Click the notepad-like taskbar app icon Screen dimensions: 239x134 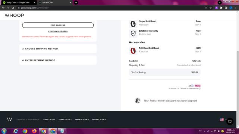(x=62, y=131)
